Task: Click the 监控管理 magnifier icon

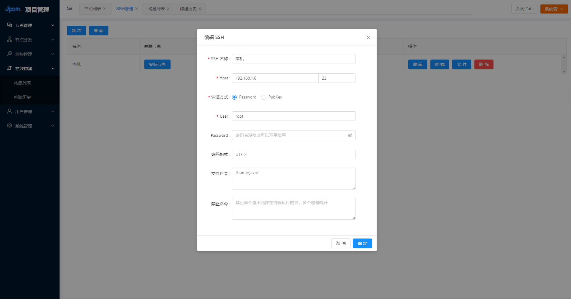Action: click(x=9, y=54)
